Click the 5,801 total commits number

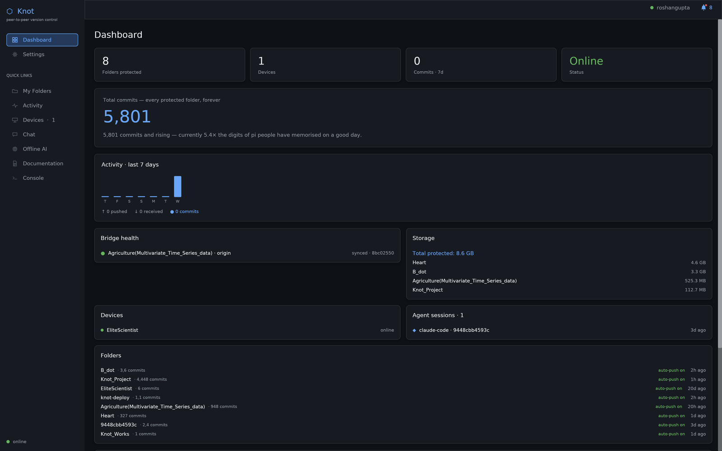[x=127, y=117]
